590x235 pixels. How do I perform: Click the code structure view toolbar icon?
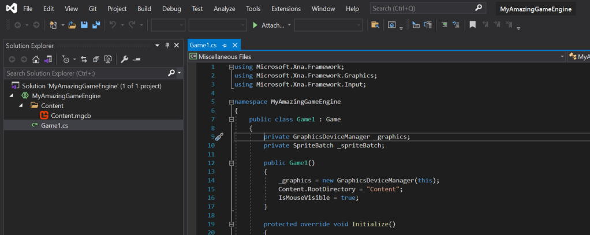click(x=427, y=25)
